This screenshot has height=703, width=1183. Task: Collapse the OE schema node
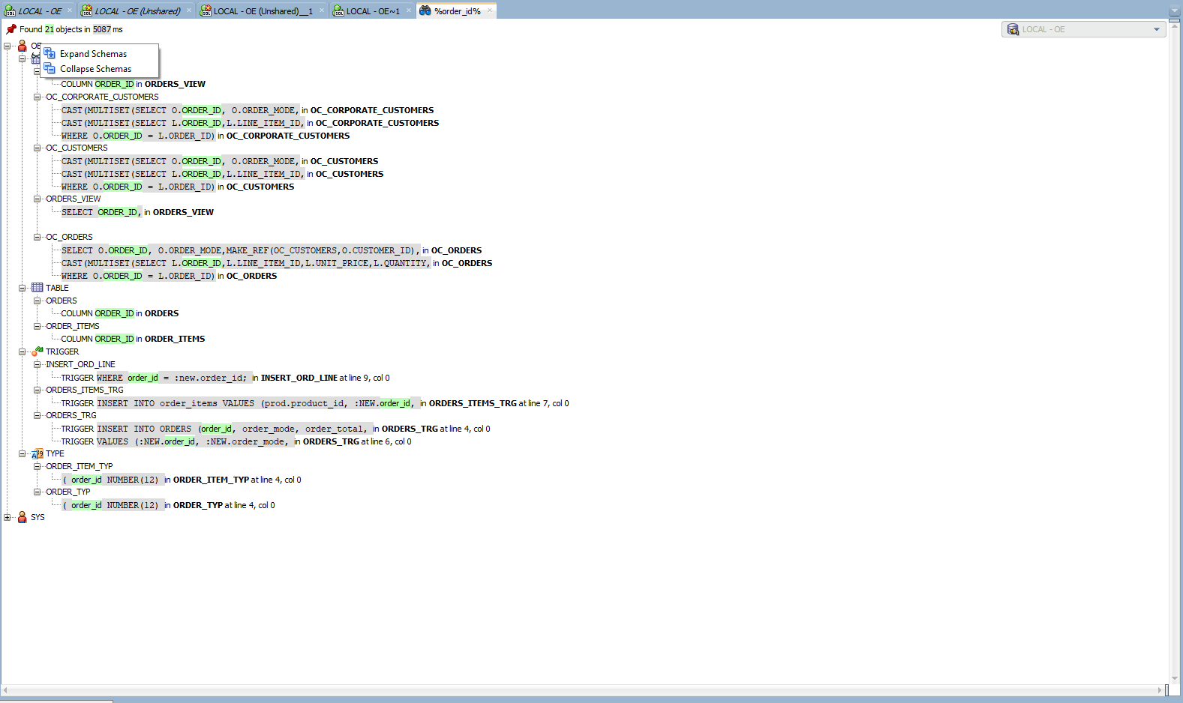tap(7, 46)
